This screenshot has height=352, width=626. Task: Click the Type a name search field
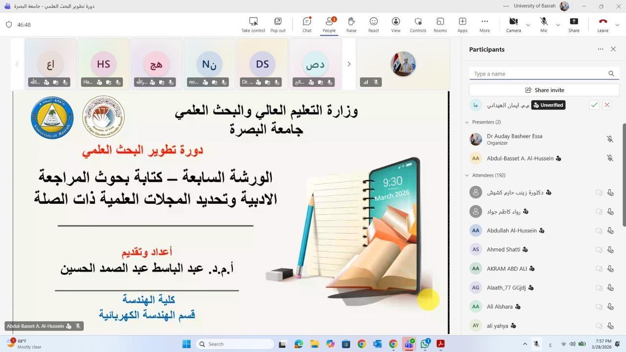tap(538, 74)
